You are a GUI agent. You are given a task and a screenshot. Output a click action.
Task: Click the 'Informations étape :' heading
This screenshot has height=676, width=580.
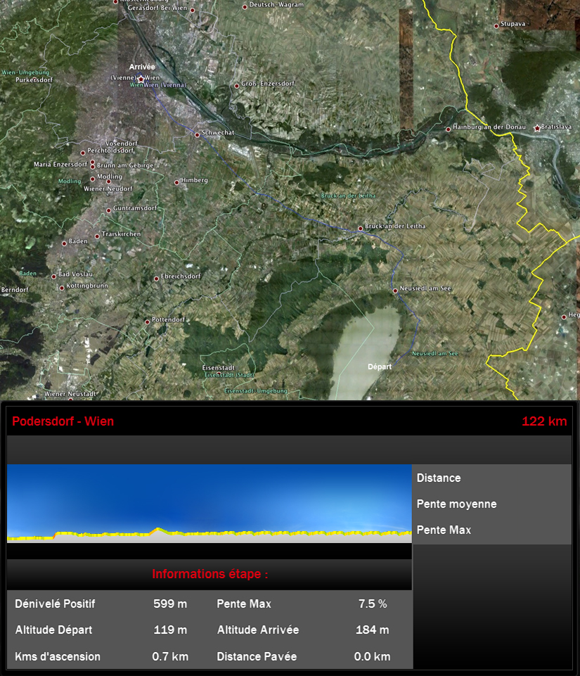pos(210,574)
